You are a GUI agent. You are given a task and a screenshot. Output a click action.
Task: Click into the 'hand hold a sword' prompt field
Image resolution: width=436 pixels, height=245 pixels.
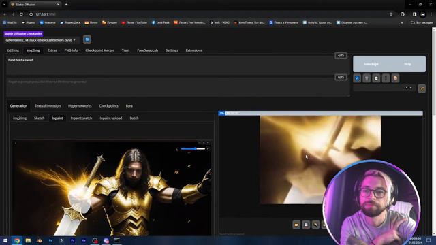178,65
